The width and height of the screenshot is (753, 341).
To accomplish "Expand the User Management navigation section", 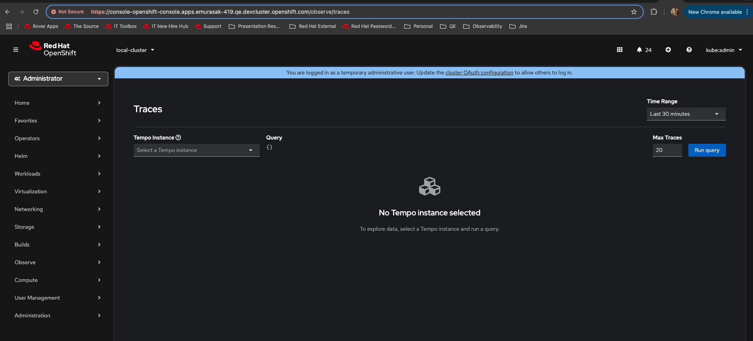I will tap(58, 298).
